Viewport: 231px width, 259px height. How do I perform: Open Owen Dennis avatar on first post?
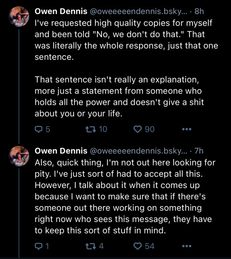click(19, 17)
